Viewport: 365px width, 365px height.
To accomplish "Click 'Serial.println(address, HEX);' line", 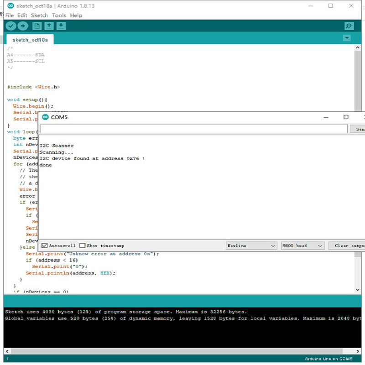I will point(71,273).
